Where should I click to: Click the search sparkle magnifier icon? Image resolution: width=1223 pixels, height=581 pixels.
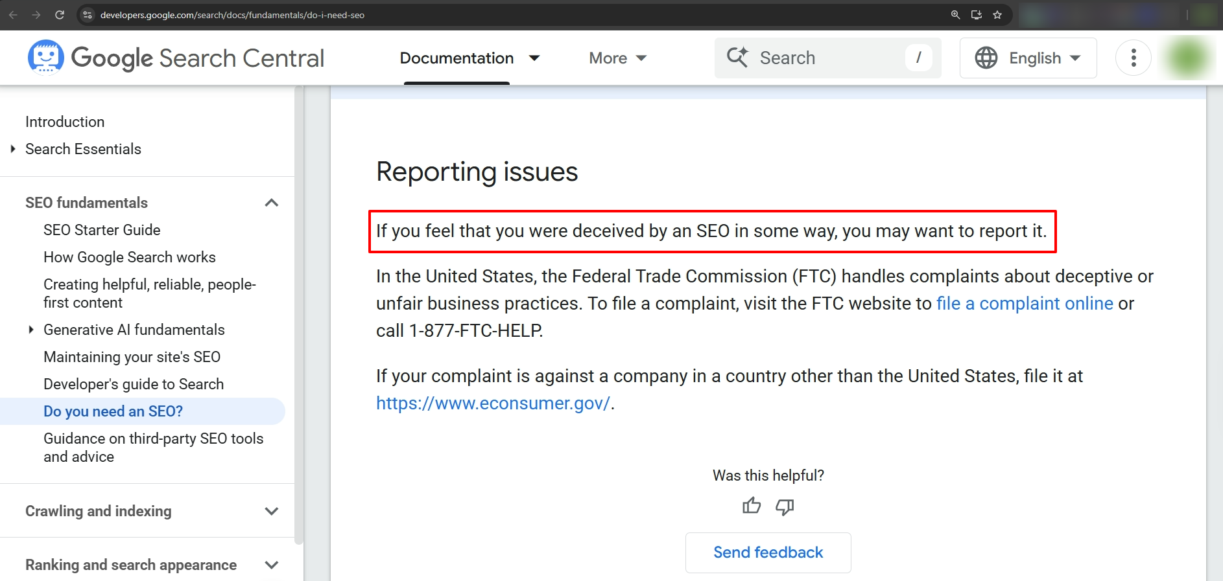point(737,57)
